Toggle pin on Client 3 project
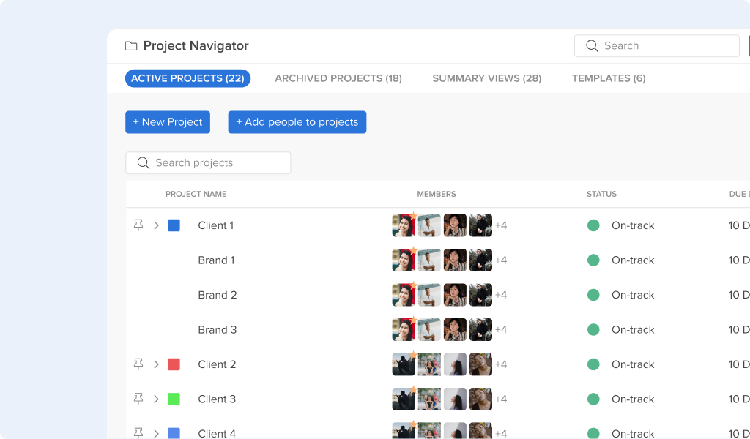The height and width of the screenshot is (439, 750). (x=138, y=399)
